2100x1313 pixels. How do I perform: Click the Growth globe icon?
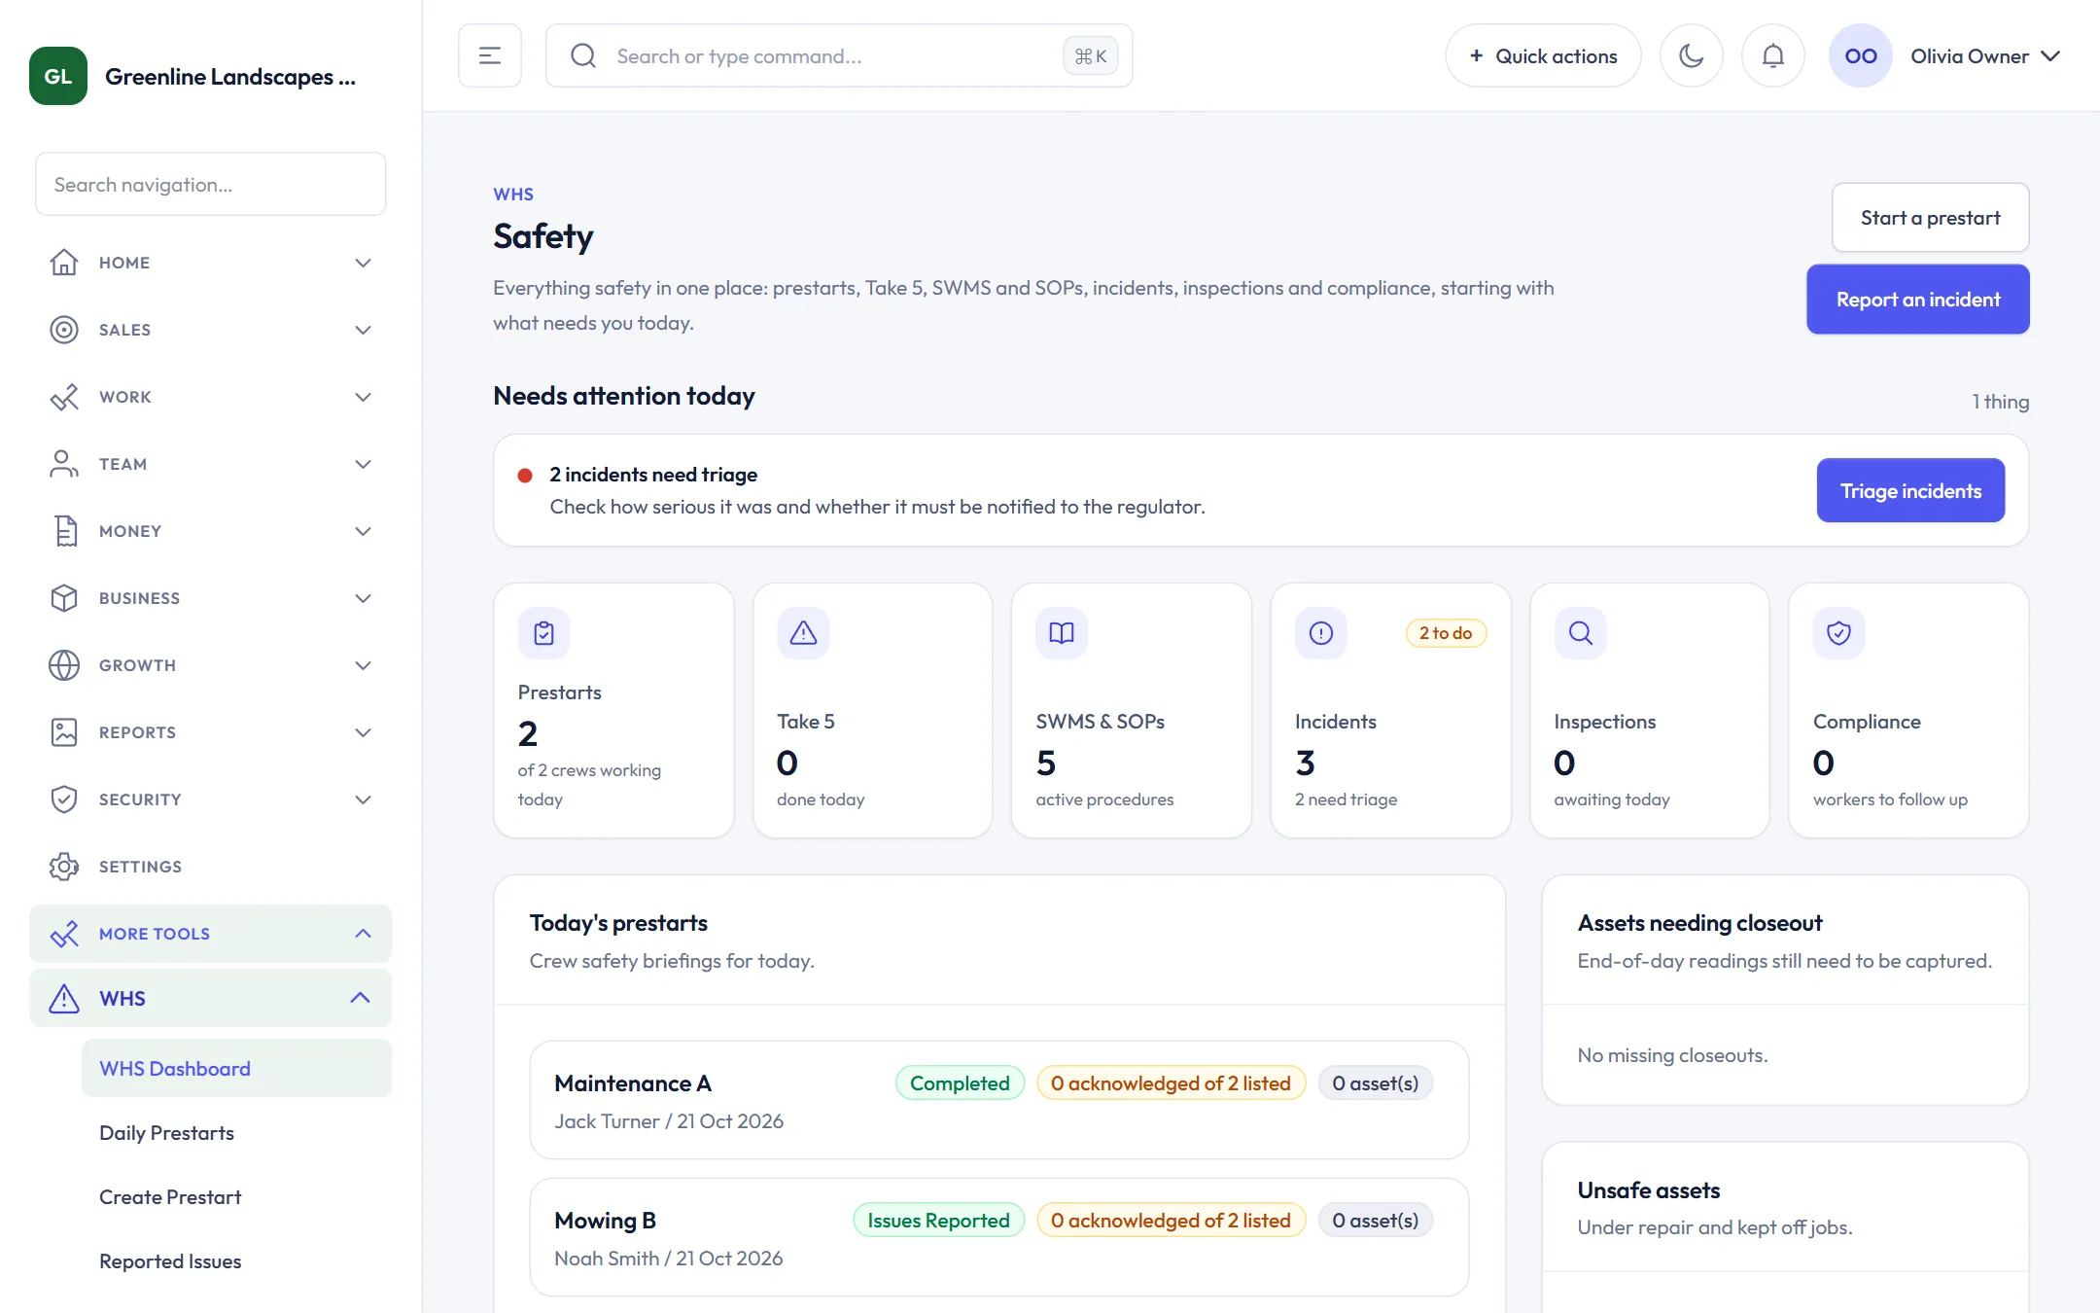pyautogui.click(x=64, y=665)
